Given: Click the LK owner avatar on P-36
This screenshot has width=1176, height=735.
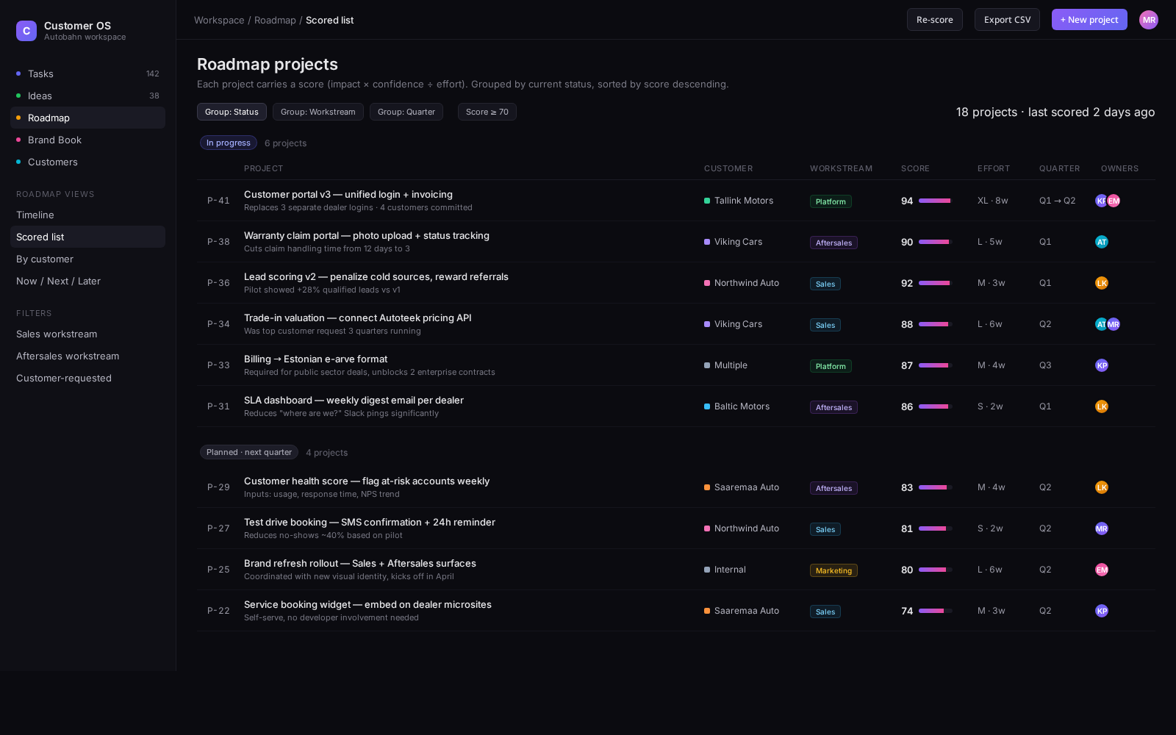Looking at the screenshot, I should tap(1102, 283).
